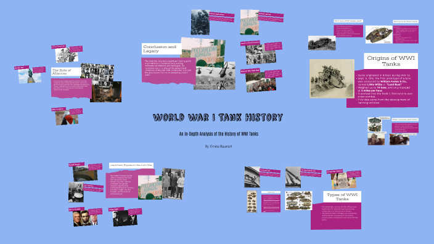Open the 'Origins of WWI Tanks' topic title
Image resolution: width=434 pixels, height=244 pixels.
tap(391, 61)
